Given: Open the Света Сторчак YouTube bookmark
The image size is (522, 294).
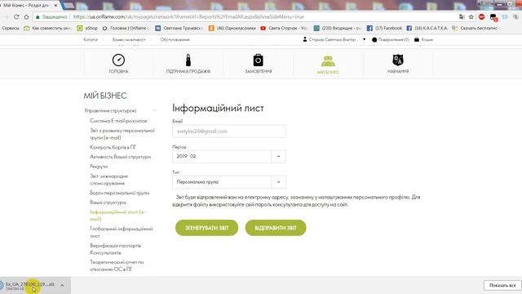Looking at the screenshot, I should 284,29.
